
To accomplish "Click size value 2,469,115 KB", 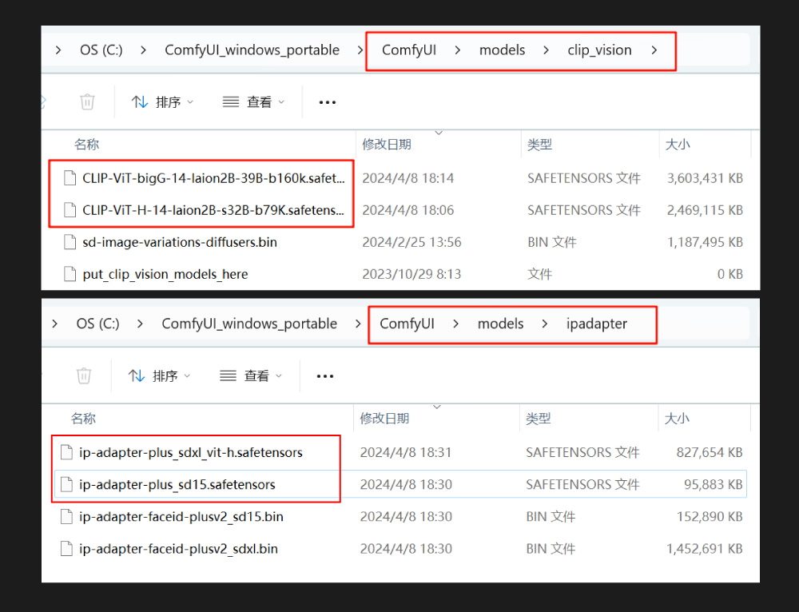I will coord(706,210).
